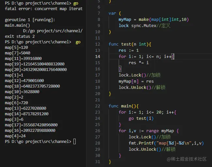212x167 pixels.
Task: Click terminal output 'map[19]=121645100408832000'
Action: [35, 64]
